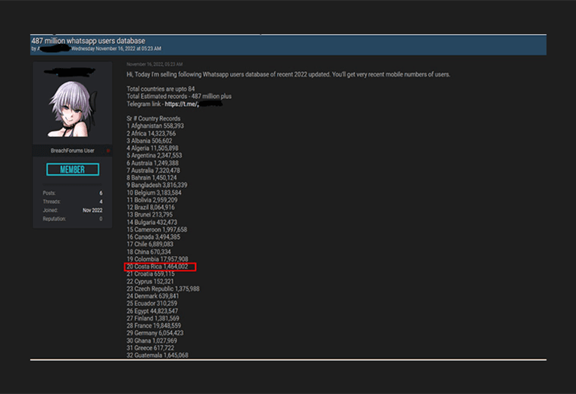Click the Joined Nov 2022 date
576x394 pixels.
(92, 210)
